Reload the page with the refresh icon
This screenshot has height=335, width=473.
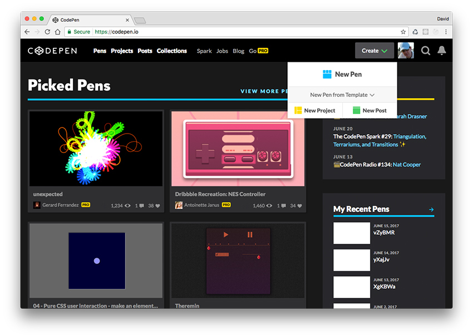coord(47,32)
